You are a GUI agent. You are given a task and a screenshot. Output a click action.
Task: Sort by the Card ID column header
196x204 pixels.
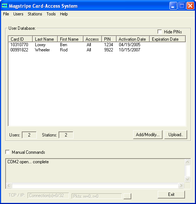tap(20, 39)
